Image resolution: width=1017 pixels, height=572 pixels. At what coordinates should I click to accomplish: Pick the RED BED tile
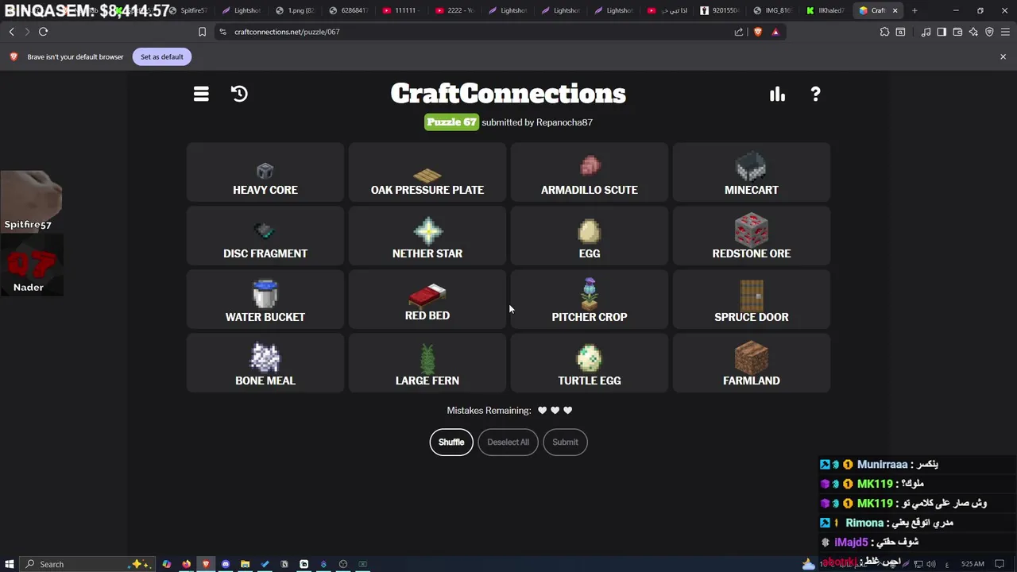point(427,300)
